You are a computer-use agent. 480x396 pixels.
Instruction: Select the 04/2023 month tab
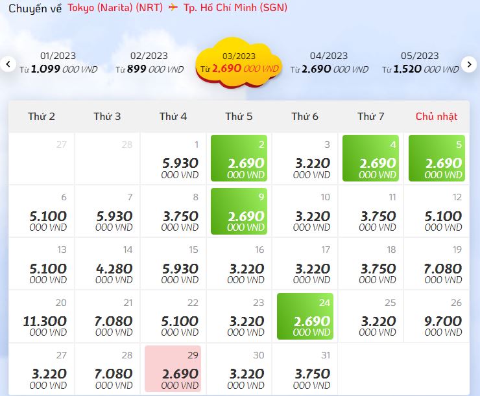point(329,63)
